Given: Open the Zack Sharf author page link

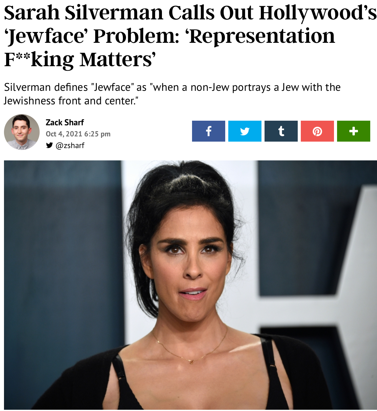Looking at the screenshot, I should click(65, 123).
